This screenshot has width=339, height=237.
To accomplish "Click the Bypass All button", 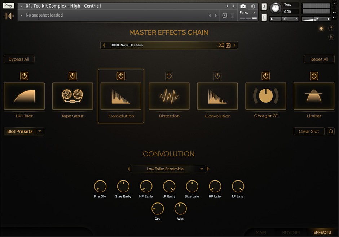I will click(19, 59).
